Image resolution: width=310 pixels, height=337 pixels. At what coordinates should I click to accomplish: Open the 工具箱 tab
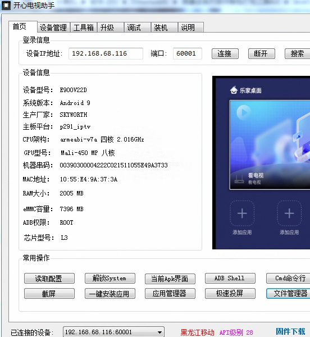[x=84, y=28]
